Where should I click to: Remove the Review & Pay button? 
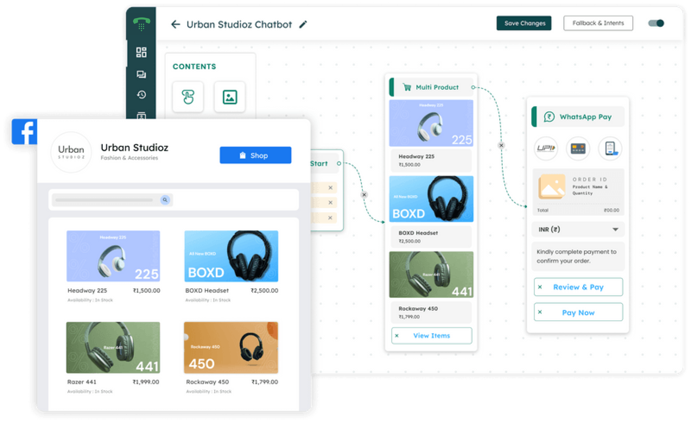(x=540, y=287)
